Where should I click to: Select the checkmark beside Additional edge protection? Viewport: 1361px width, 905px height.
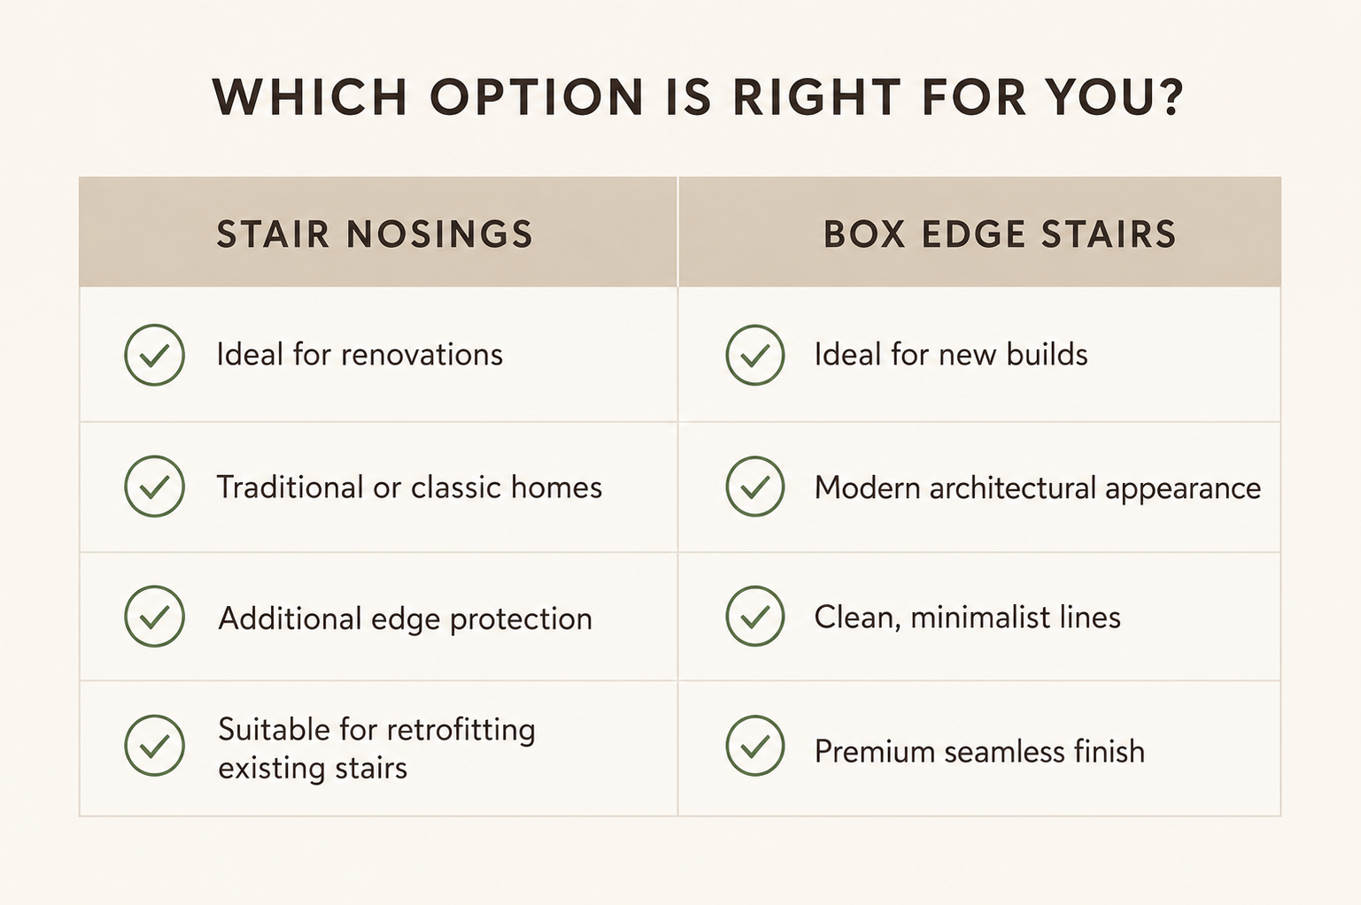point(154,617)
